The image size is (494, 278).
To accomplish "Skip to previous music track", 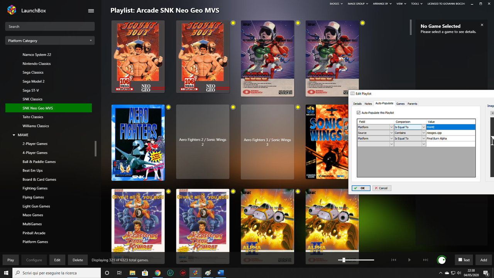I will 394,260.
